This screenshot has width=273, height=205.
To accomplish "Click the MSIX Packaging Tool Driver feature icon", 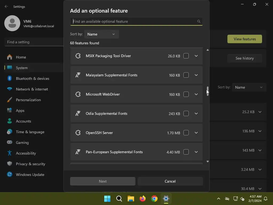I will pyautogui.click(x=78, y=56).
